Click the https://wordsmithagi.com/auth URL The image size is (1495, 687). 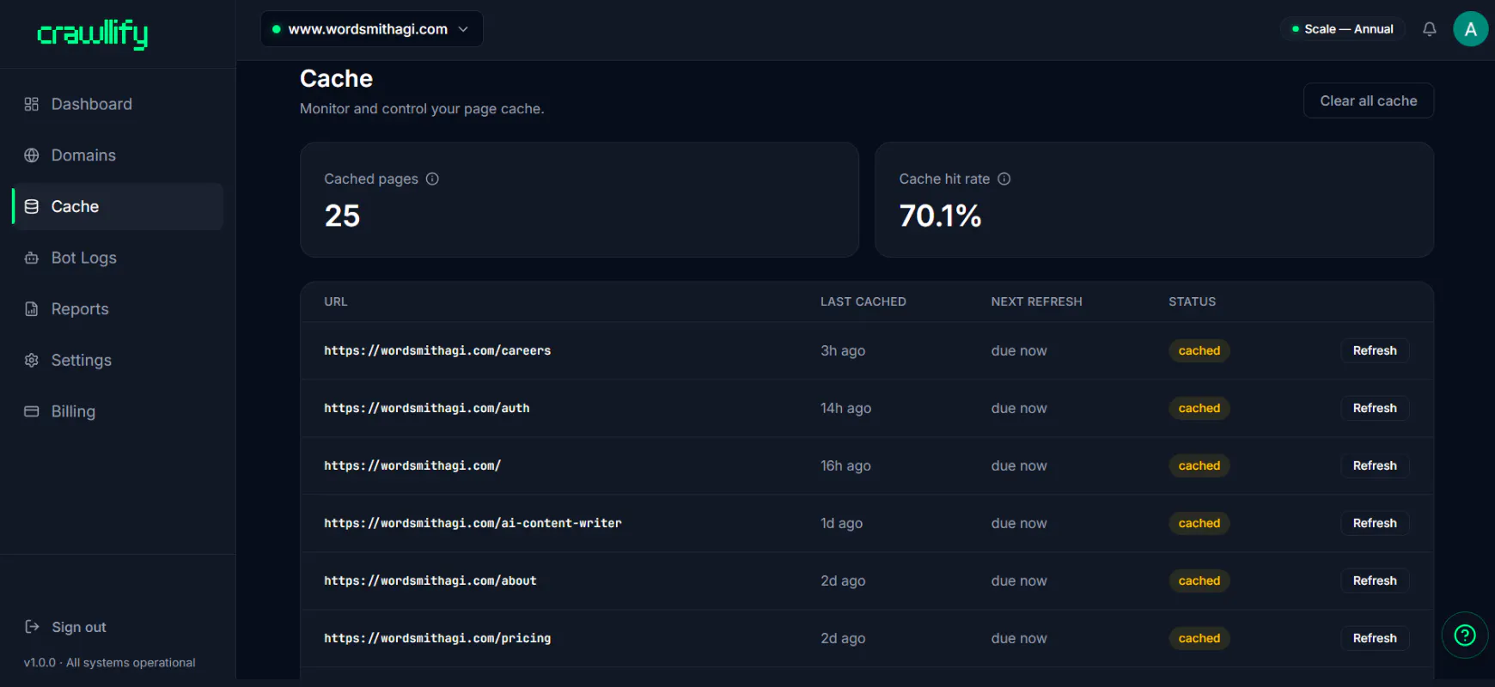click(x=427, y=408)
